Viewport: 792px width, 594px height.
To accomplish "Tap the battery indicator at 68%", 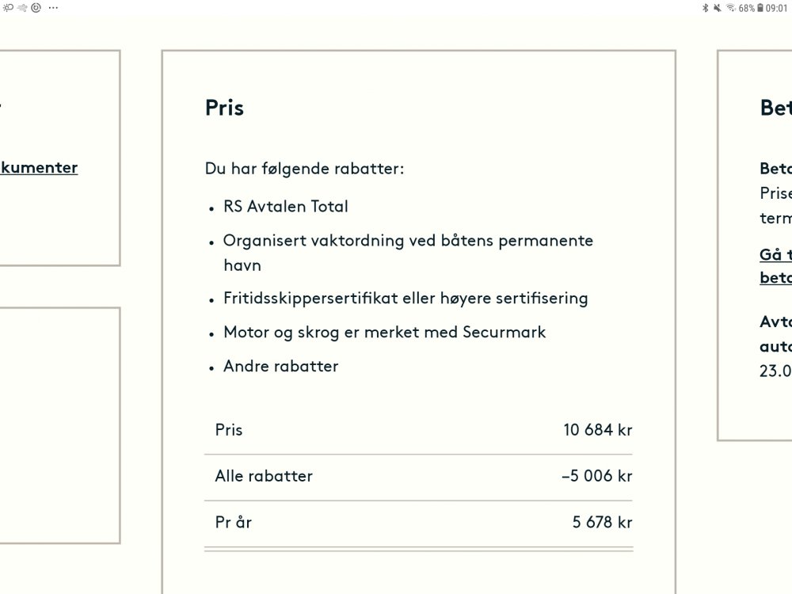I will (x=751, y=8).
